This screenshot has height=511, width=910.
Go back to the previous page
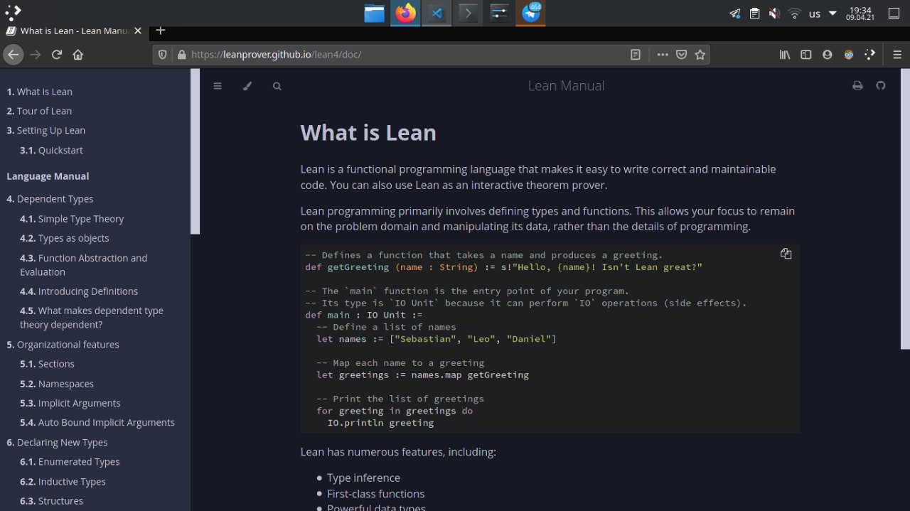[x=13, y=54]
